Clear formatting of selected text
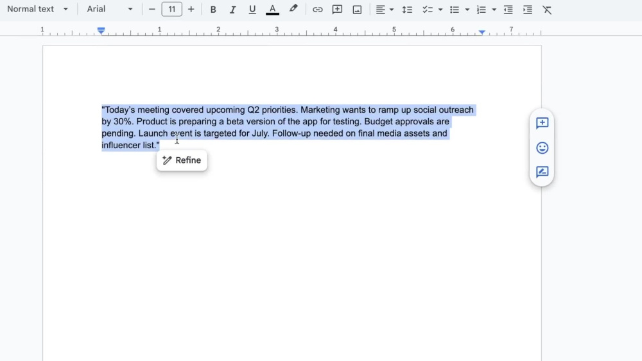The width and height of the screenshot is (642, 361). [x=547, y=10]
